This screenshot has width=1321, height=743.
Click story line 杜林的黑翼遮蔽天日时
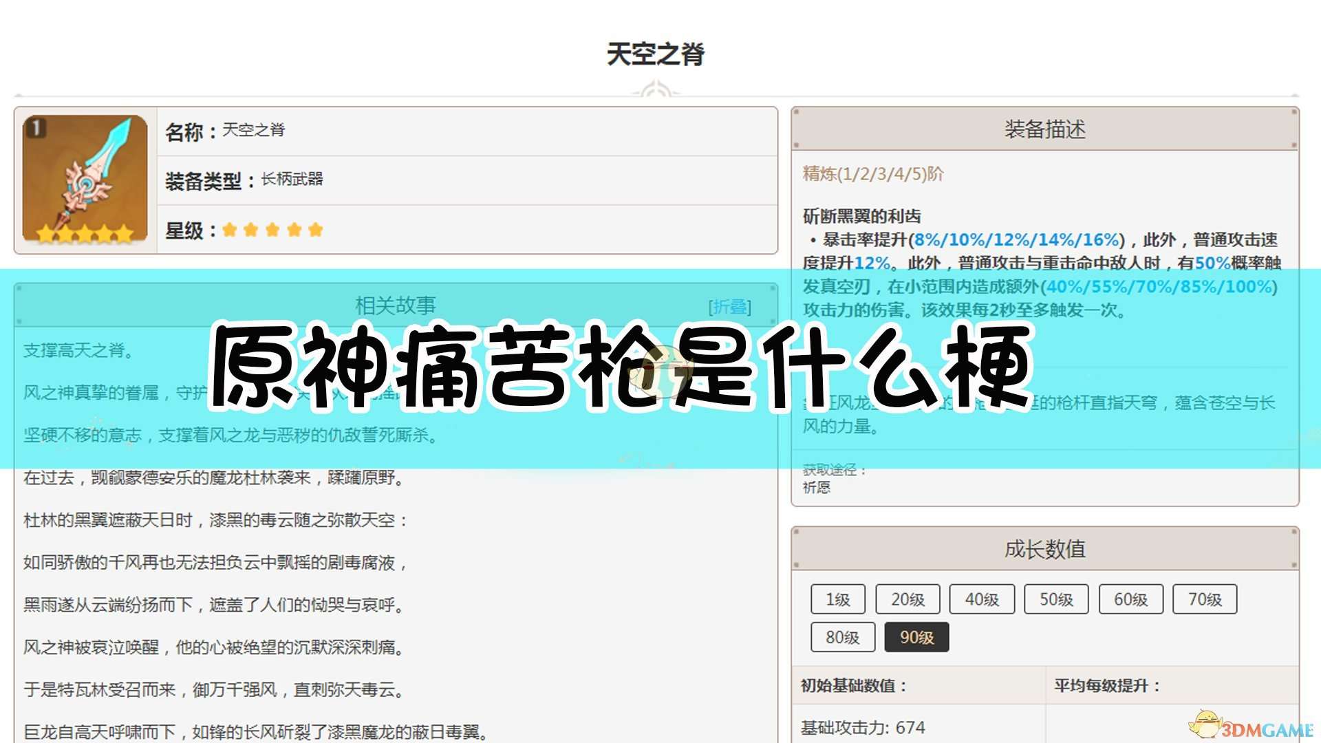coord(215,520)
